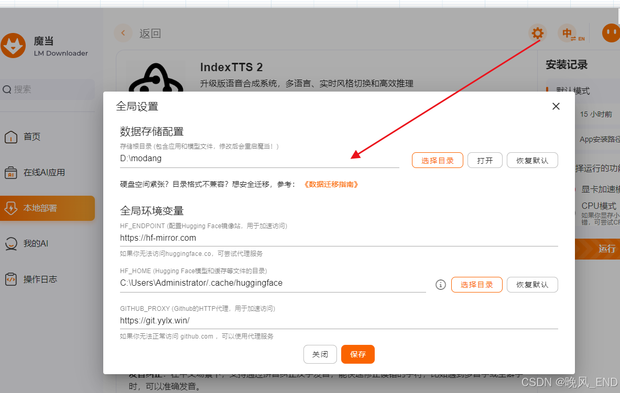The width and height of the screenshot is (620, 393).
Task: Click the 15 小时前 entry
Action: pyautogui.click(x=596, y=114)
